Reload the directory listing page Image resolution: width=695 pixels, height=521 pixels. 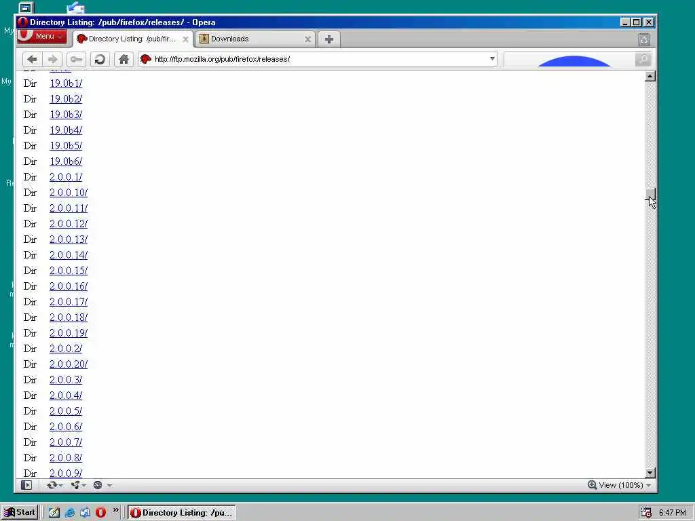point(100,59)
